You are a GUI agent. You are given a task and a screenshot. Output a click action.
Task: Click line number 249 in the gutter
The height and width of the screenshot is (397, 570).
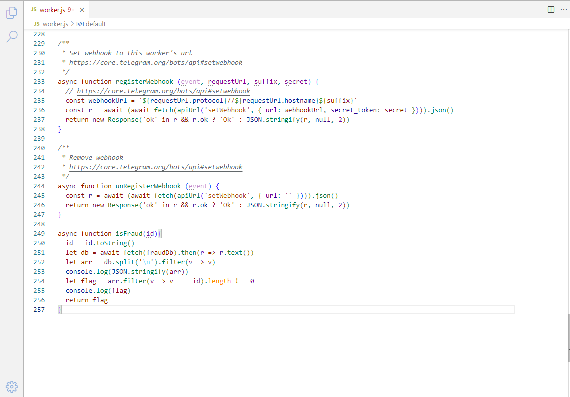(x=39, y=233)
